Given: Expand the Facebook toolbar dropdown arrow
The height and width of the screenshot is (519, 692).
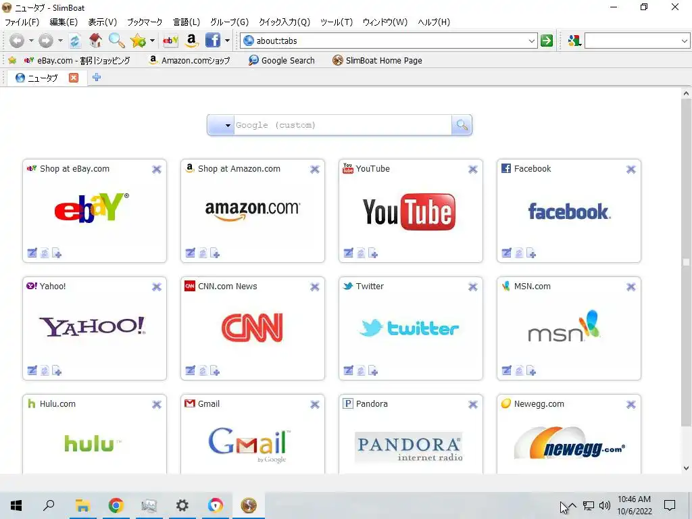Looking at the screenshot, I should coord(227,41).
